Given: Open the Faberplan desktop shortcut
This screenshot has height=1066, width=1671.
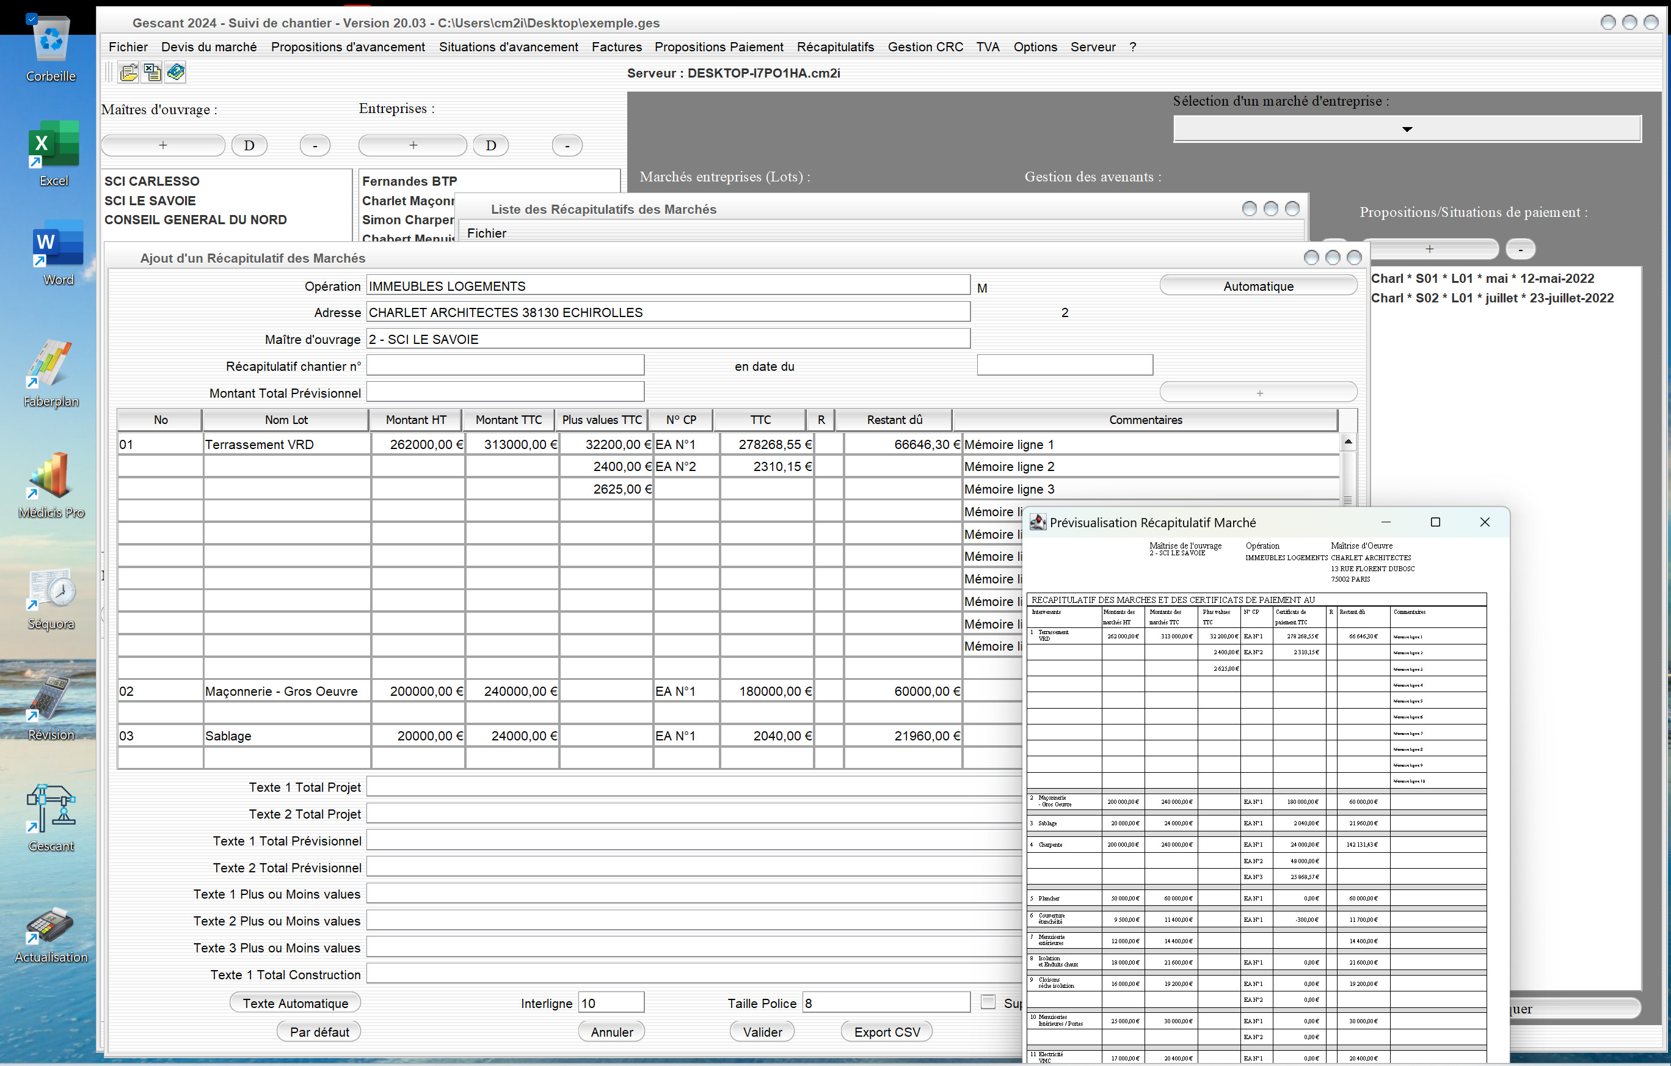Looking at the screenshot, I should [x=51, y=373].
